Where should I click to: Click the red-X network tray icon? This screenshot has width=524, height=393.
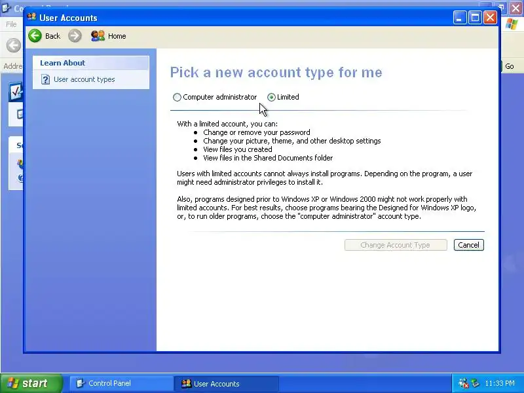coord(463,383)
